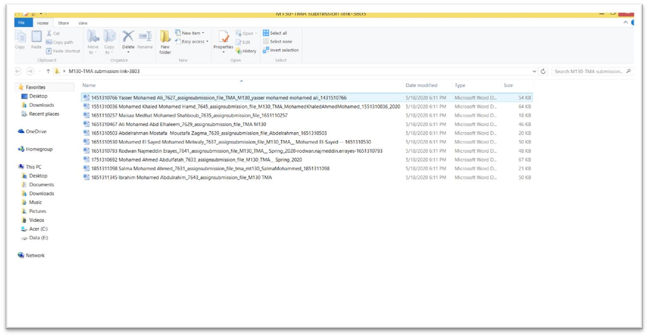The width and height of the screenshot is (648, 336).
Task: Select file 1851311098 Salma Mohamed Ahmed
Action: 307,168
